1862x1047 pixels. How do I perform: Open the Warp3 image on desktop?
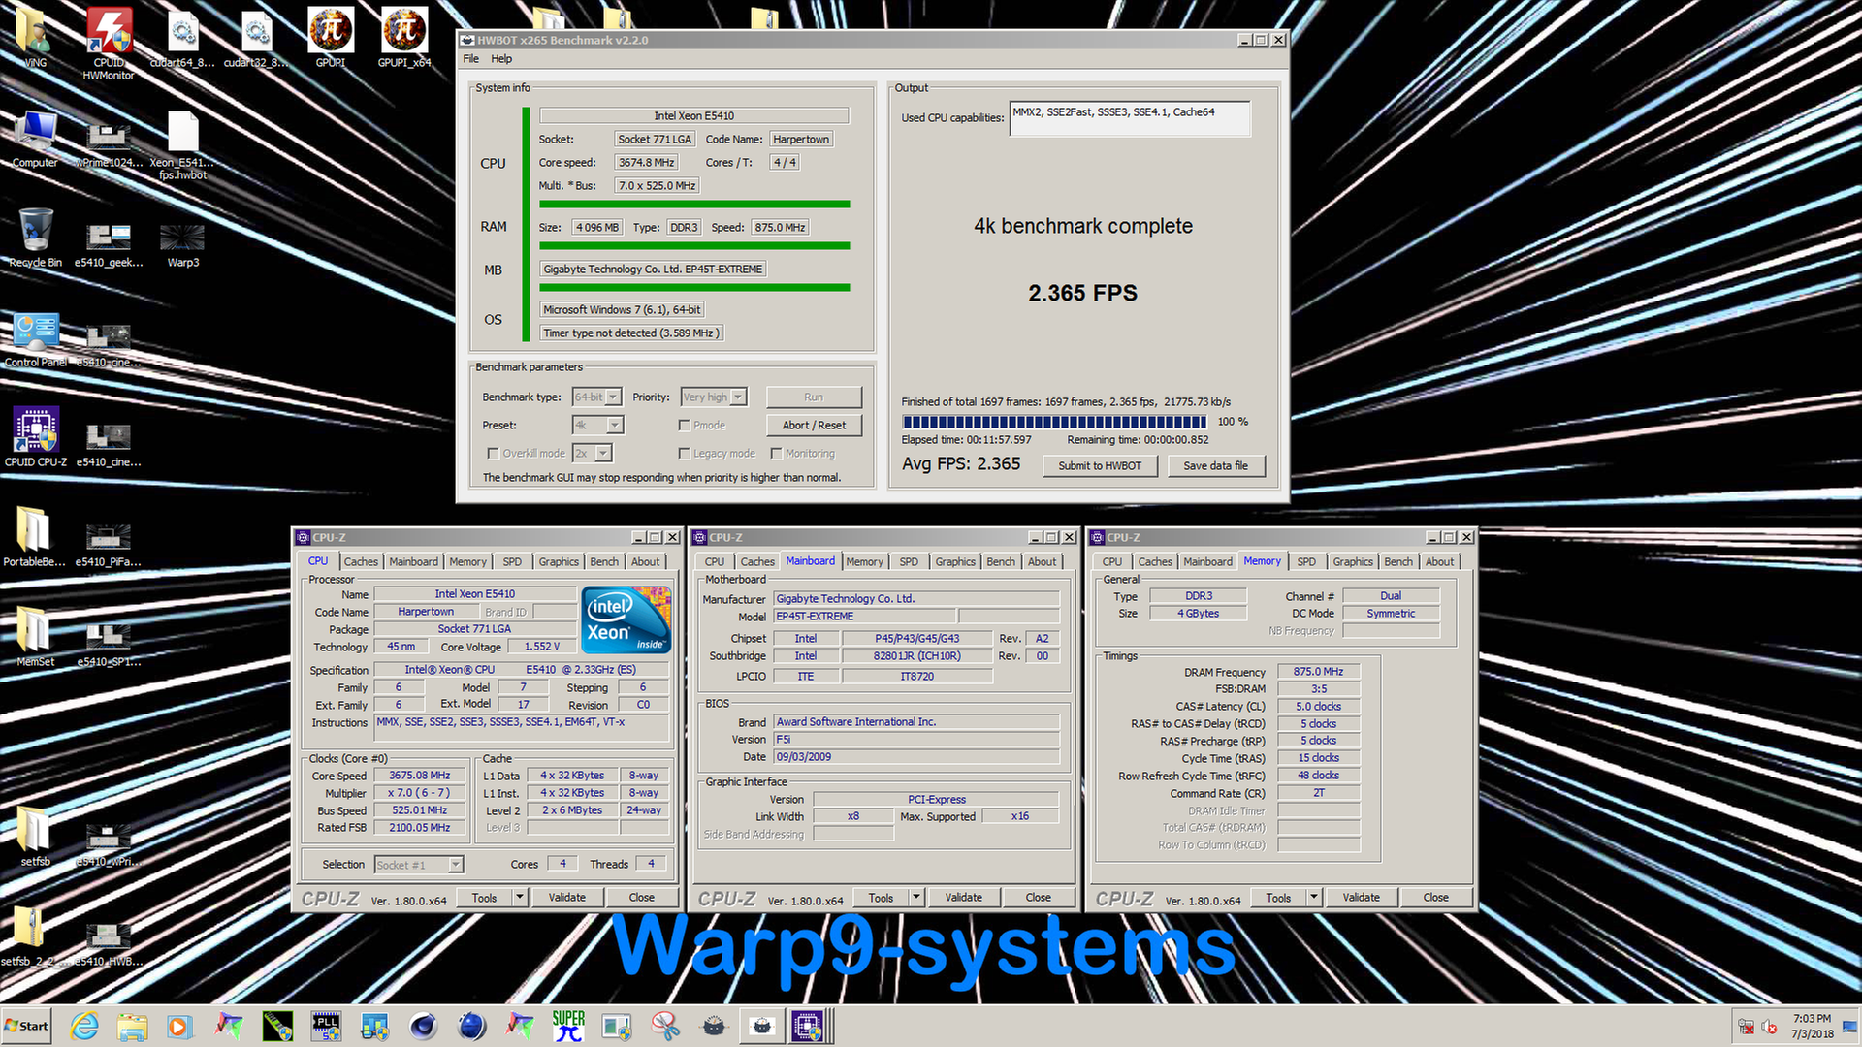(x=182, y=244)
